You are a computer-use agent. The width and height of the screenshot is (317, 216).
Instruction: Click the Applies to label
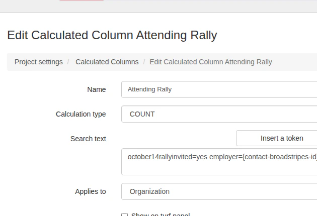(x=91, y=191)
